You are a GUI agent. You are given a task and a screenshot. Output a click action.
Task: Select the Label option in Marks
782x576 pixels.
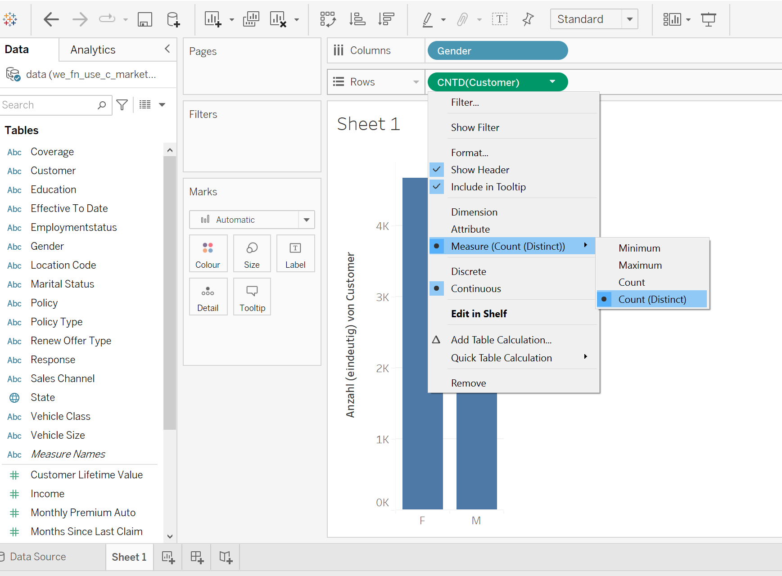[x=295, y=253]
